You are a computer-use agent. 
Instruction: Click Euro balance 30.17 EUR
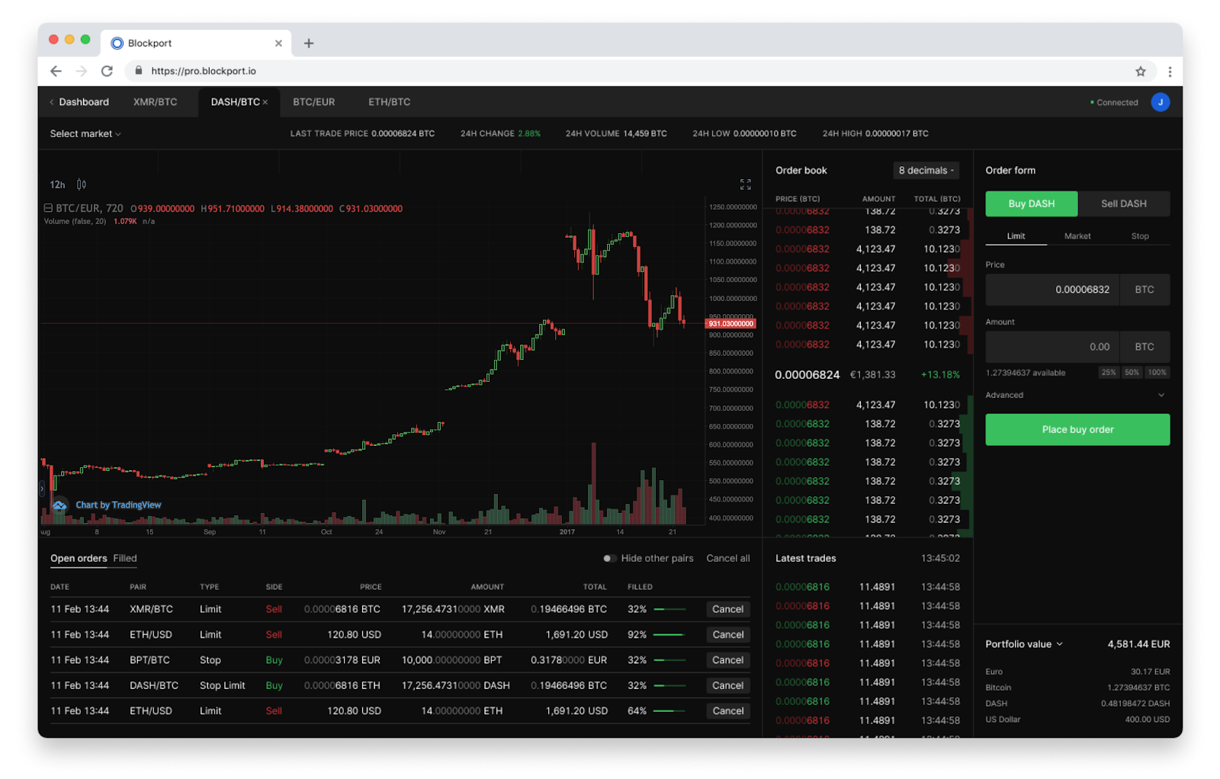click(1150, 672)
